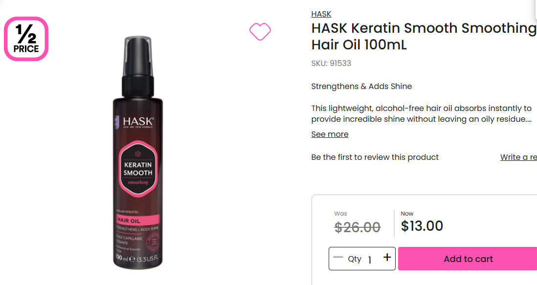This screenshot has height=285, width=537.
Task: Add product to wishlist with heart icon
Action: point(260,31)
